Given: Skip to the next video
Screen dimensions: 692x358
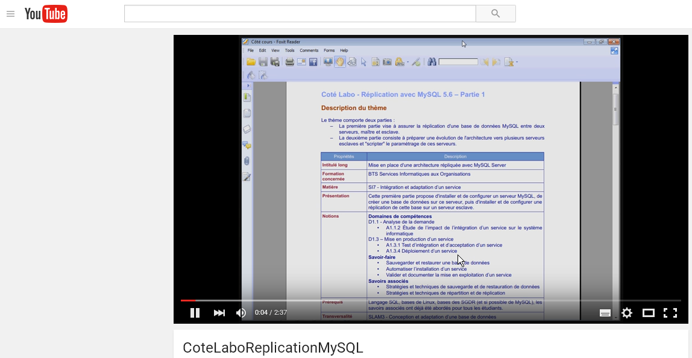Looking at the screenshot, I should tap(219, 313).
